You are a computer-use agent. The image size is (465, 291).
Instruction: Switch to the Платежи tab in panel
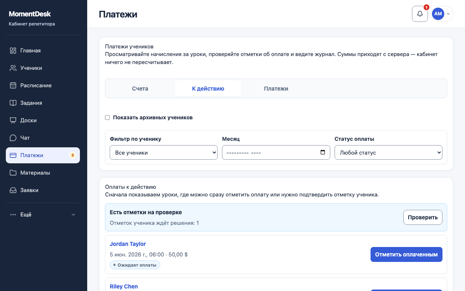pos(276,88)
